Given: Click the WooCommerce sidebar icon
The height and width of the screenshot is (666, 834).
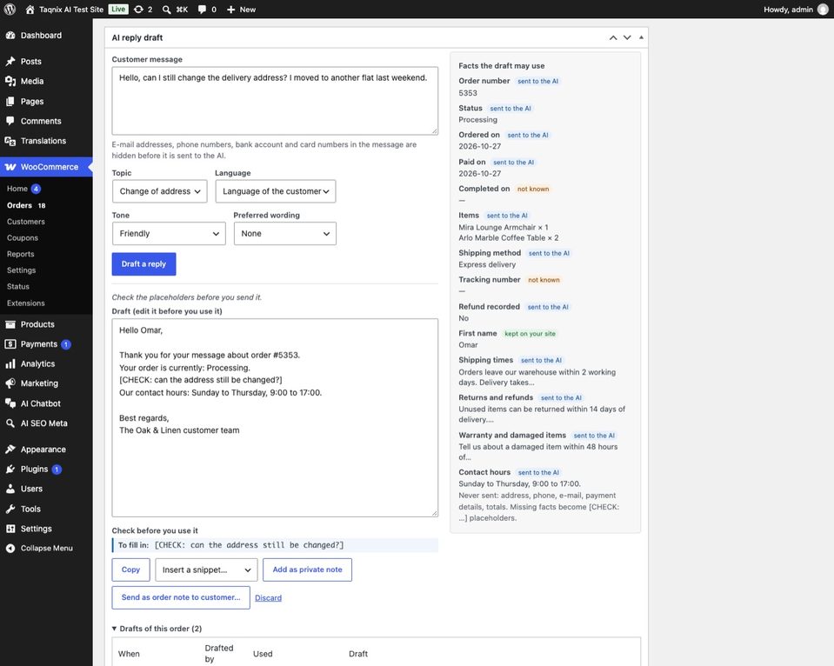Looking at the screenshot, I should click(10, 167).
